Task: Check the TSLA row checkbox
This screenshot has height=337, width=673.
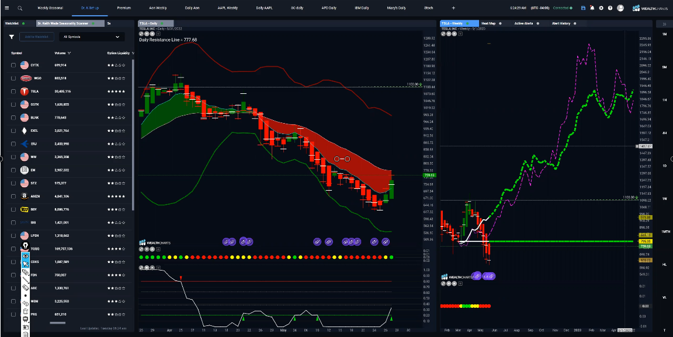Action: click(x=13, y=91)
